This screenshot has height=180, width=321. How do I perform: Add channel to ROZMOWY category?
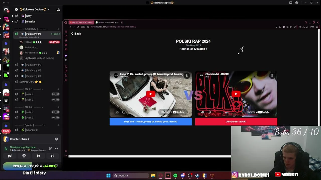pyautogui.click(x=58, y=29)
